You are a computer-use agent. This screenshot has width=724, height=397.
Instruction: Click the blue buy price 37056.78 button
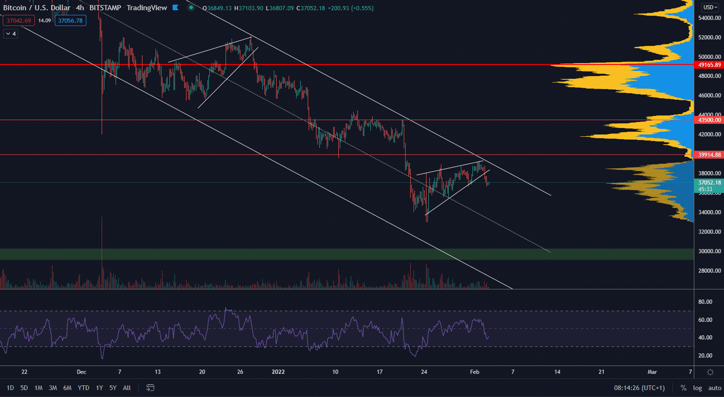click(x=70, y=20)
